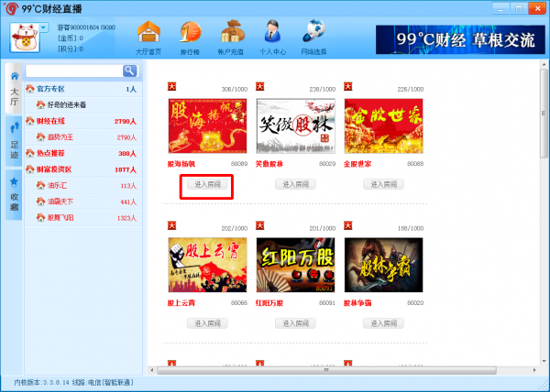Click 进入房间 button under 股海扬帆
This screenshot has width=550, height=392.
207,184
